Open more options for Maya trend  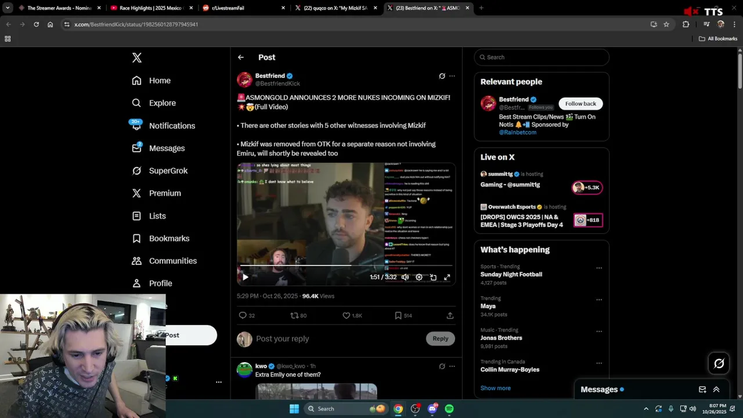(599, 300)
